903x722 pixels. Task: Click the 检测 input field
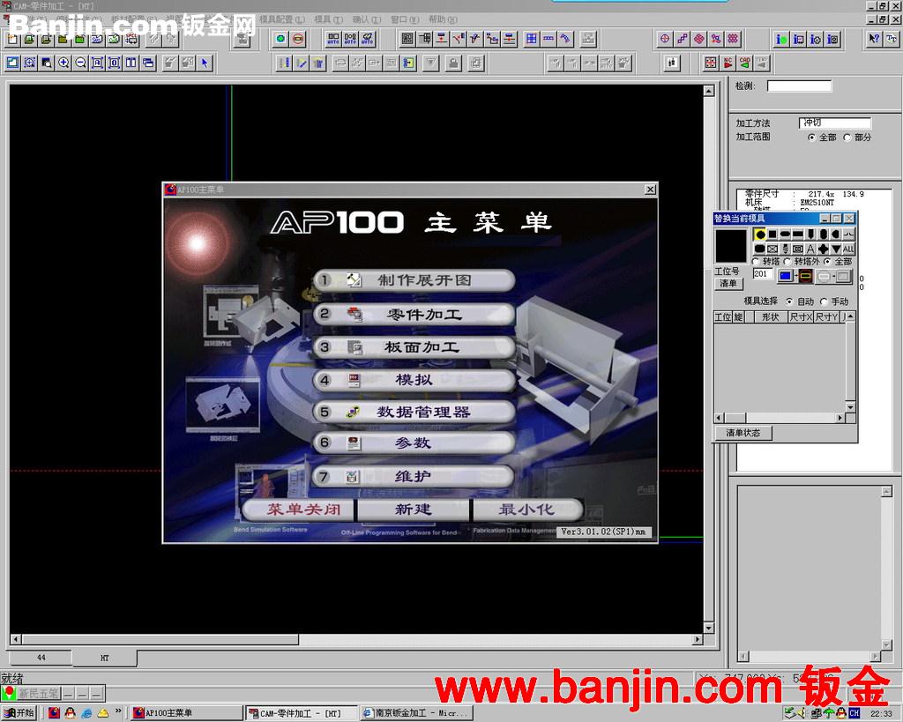tap(799, 86)
